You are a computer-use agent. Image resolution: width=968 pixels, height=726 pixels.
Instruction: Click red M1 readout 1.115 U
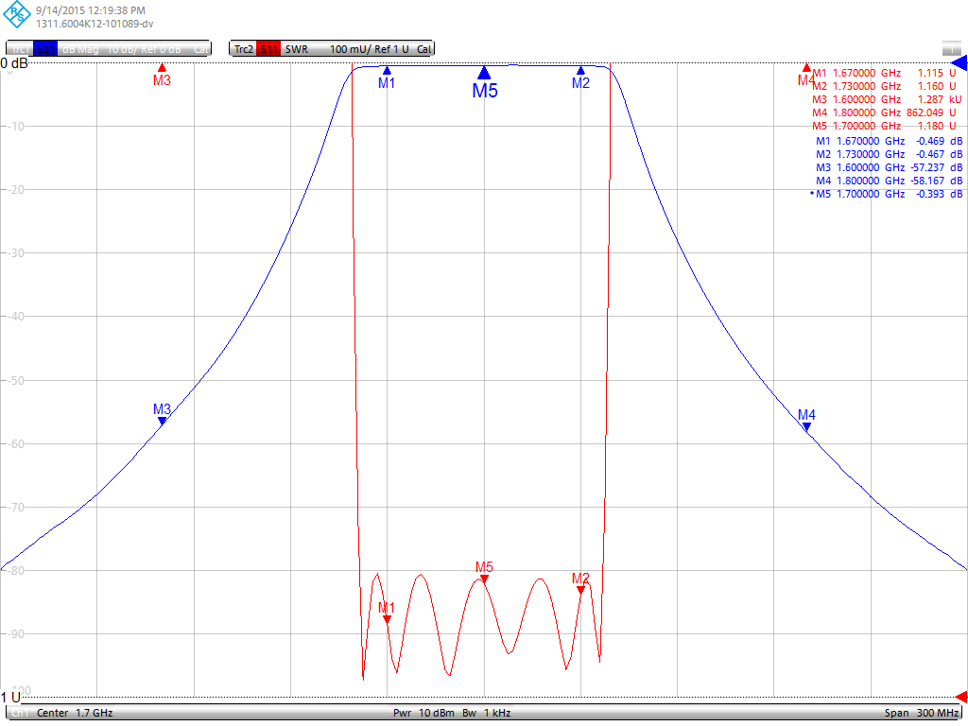pos(884,73)
